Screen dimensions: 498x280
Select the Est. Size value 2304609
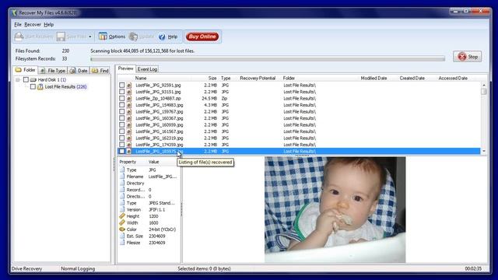pos(157,236)
